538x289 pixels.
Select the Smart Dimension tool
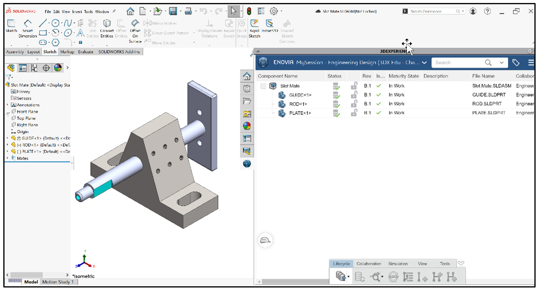click(27, 29)
